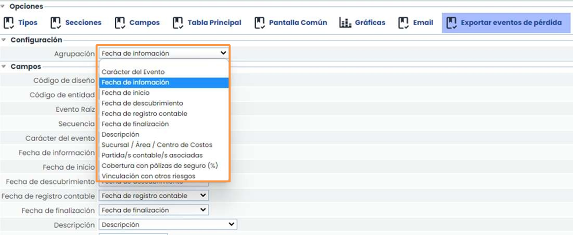The image size is (573, 235).
Task: Select 'Vinculación con otros riesgos' option
Action: click(148, 176)
